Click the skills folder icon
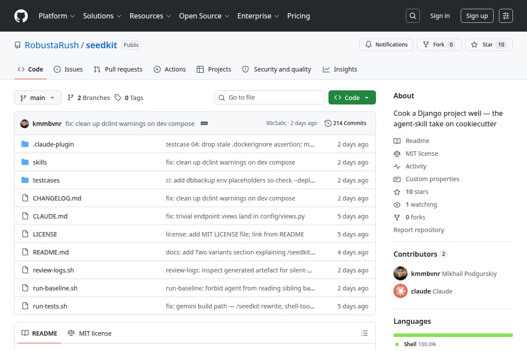Image resolution: width=527 pixels, height=351 pixels. 25,162
